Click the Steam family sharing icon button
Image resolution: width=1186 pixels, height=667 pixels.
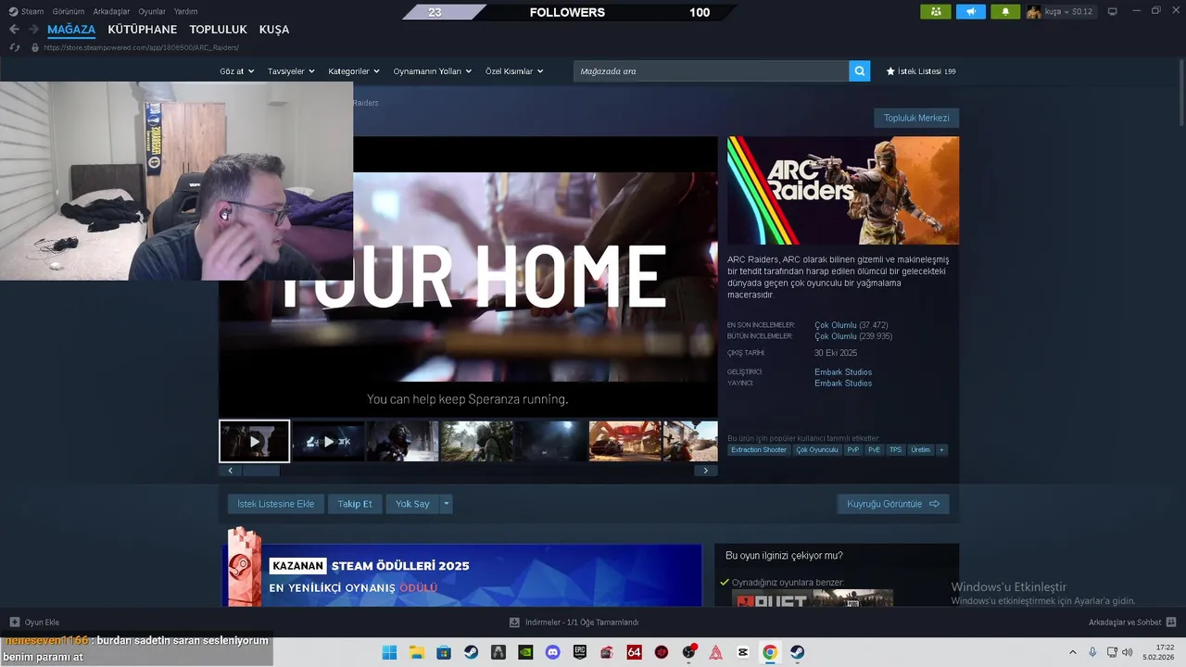point(935,12)
